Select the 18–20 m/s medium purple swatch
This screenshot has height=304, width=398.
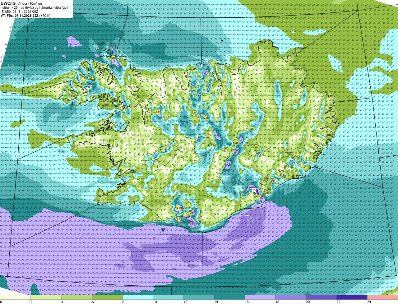pyautogui.click(x=291, y=297)
